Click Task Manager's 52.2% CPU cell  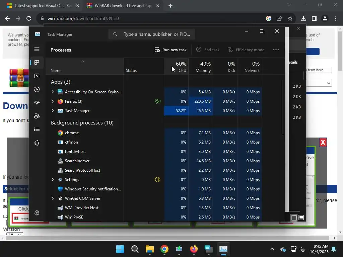click(x=176, y=110)
